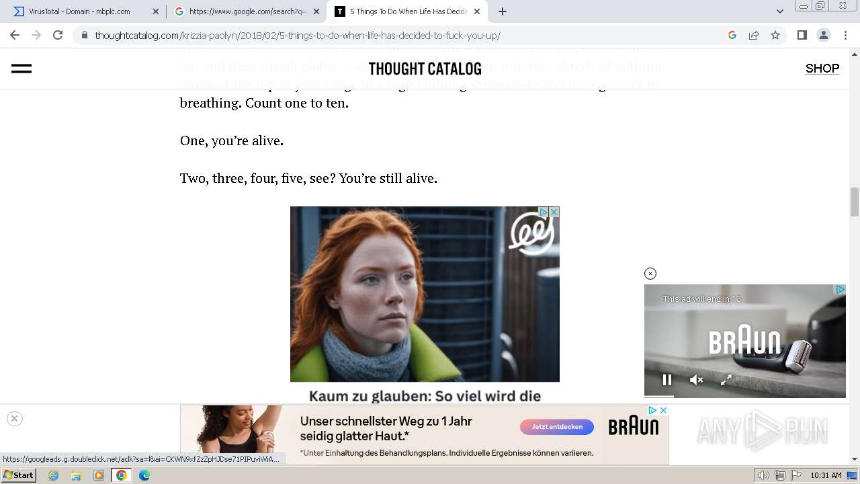Open the Chrome profile menu
Image resolution: width=860 pixels, height=484 pixels.
(823, 35)
